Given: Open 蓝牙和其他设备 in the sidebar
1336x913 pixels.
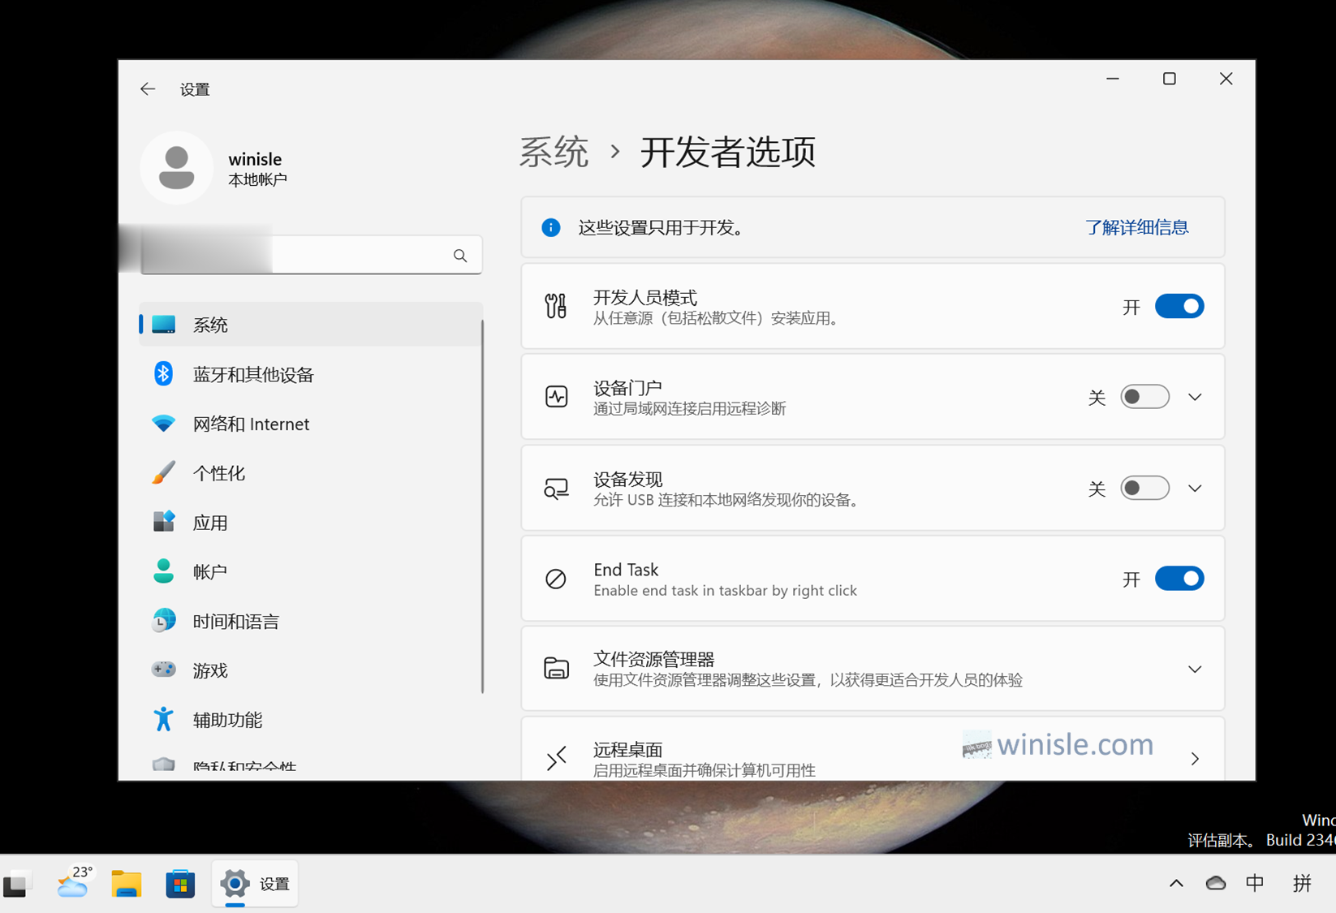Looking at the screenshot, I should click(311, 374).
